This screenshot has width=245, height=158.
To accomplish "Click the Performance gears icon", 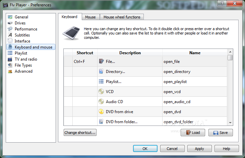I will (x=10, y=29).
